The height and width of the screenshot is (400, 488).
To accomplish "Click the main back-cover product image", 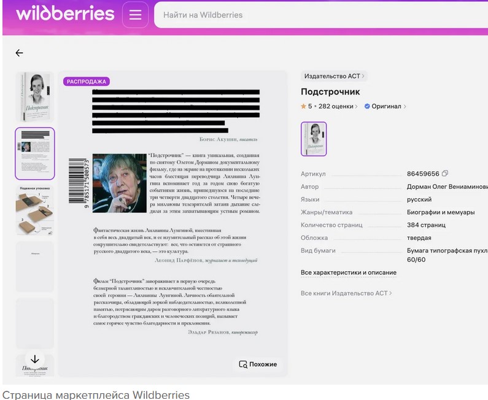I will tap(172, 224).
